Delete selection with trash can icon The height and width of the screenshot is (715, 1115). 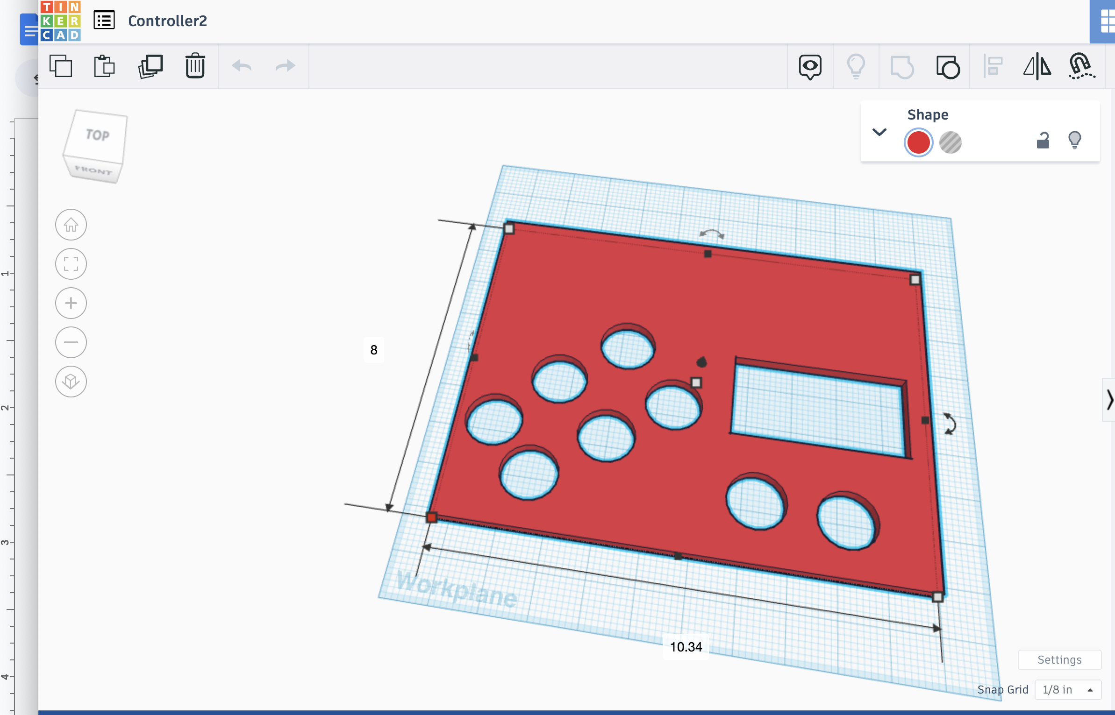pyautogui.click(x=195, y=66)
